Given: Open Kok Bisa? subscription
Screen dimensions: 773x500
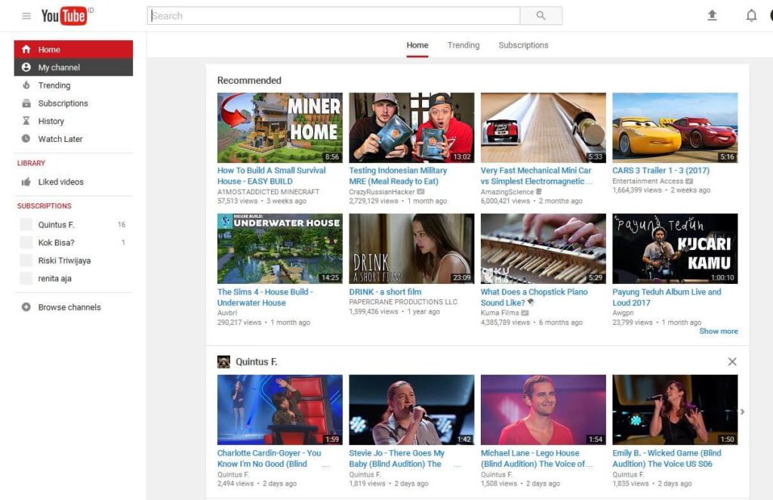Looking at the screenshot, I should point(73,242).
